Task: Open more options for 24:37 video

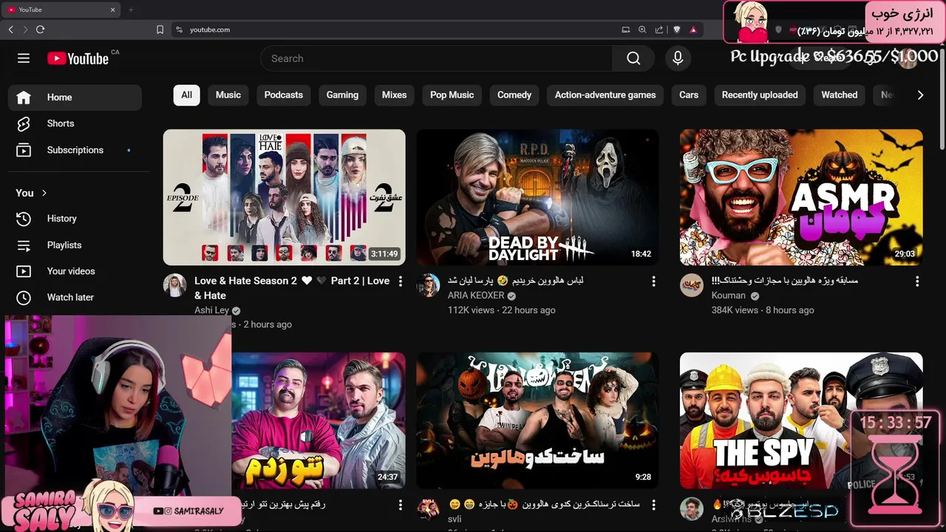Action: (401, 505)
